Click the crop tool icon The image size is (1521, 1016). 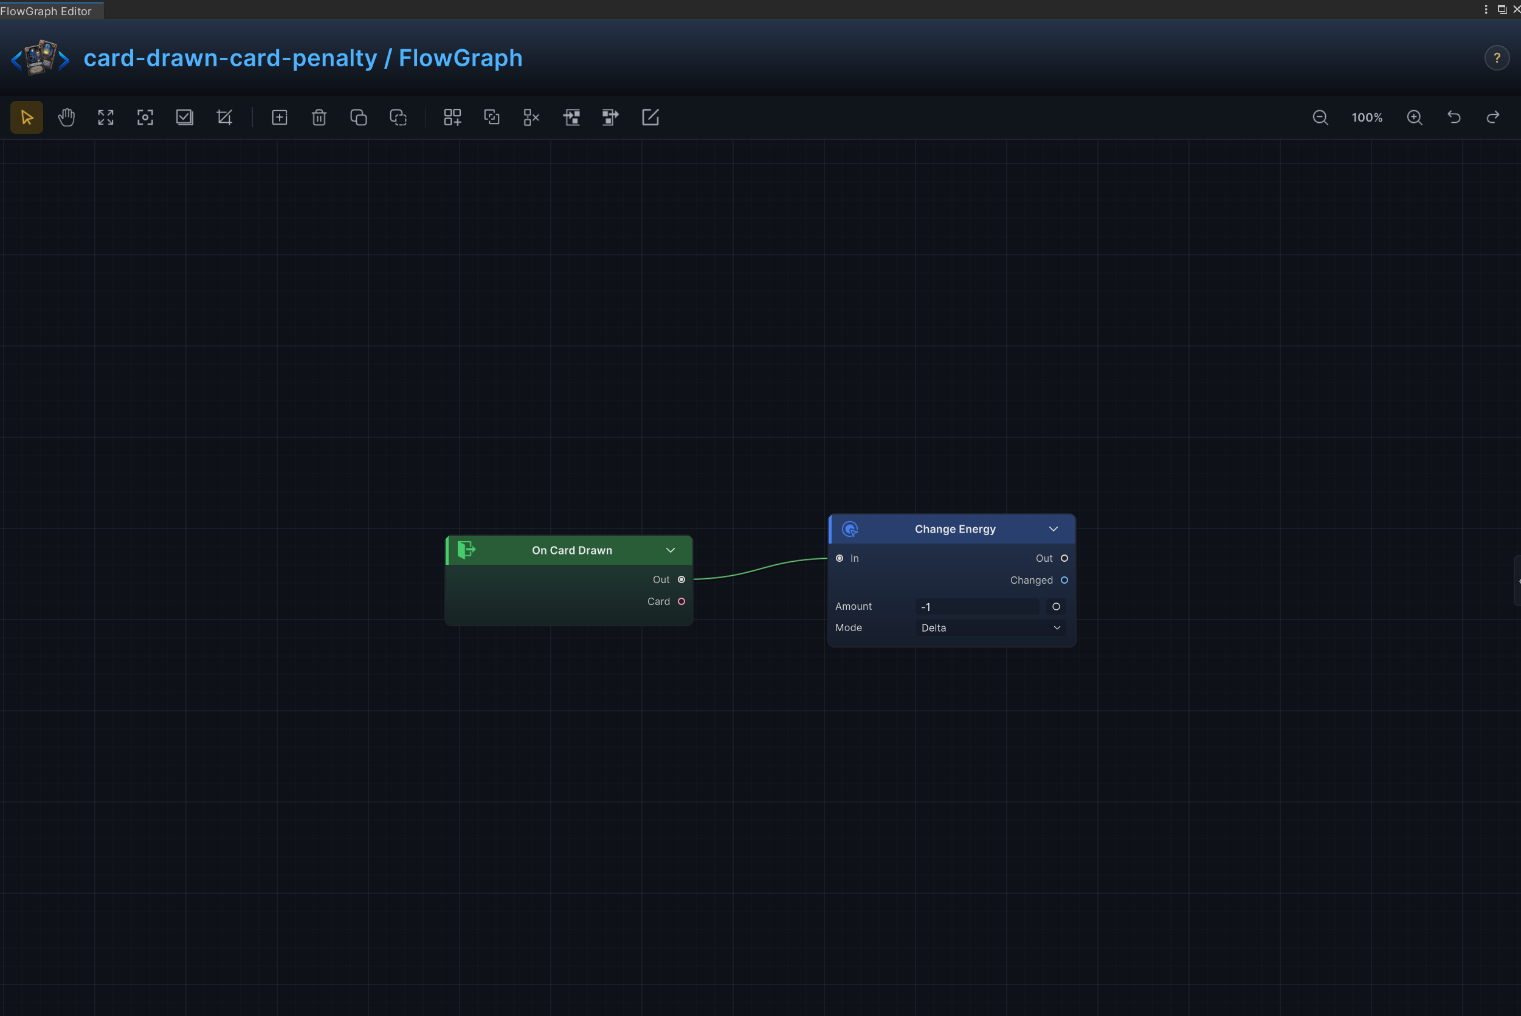tap(224, 117)
